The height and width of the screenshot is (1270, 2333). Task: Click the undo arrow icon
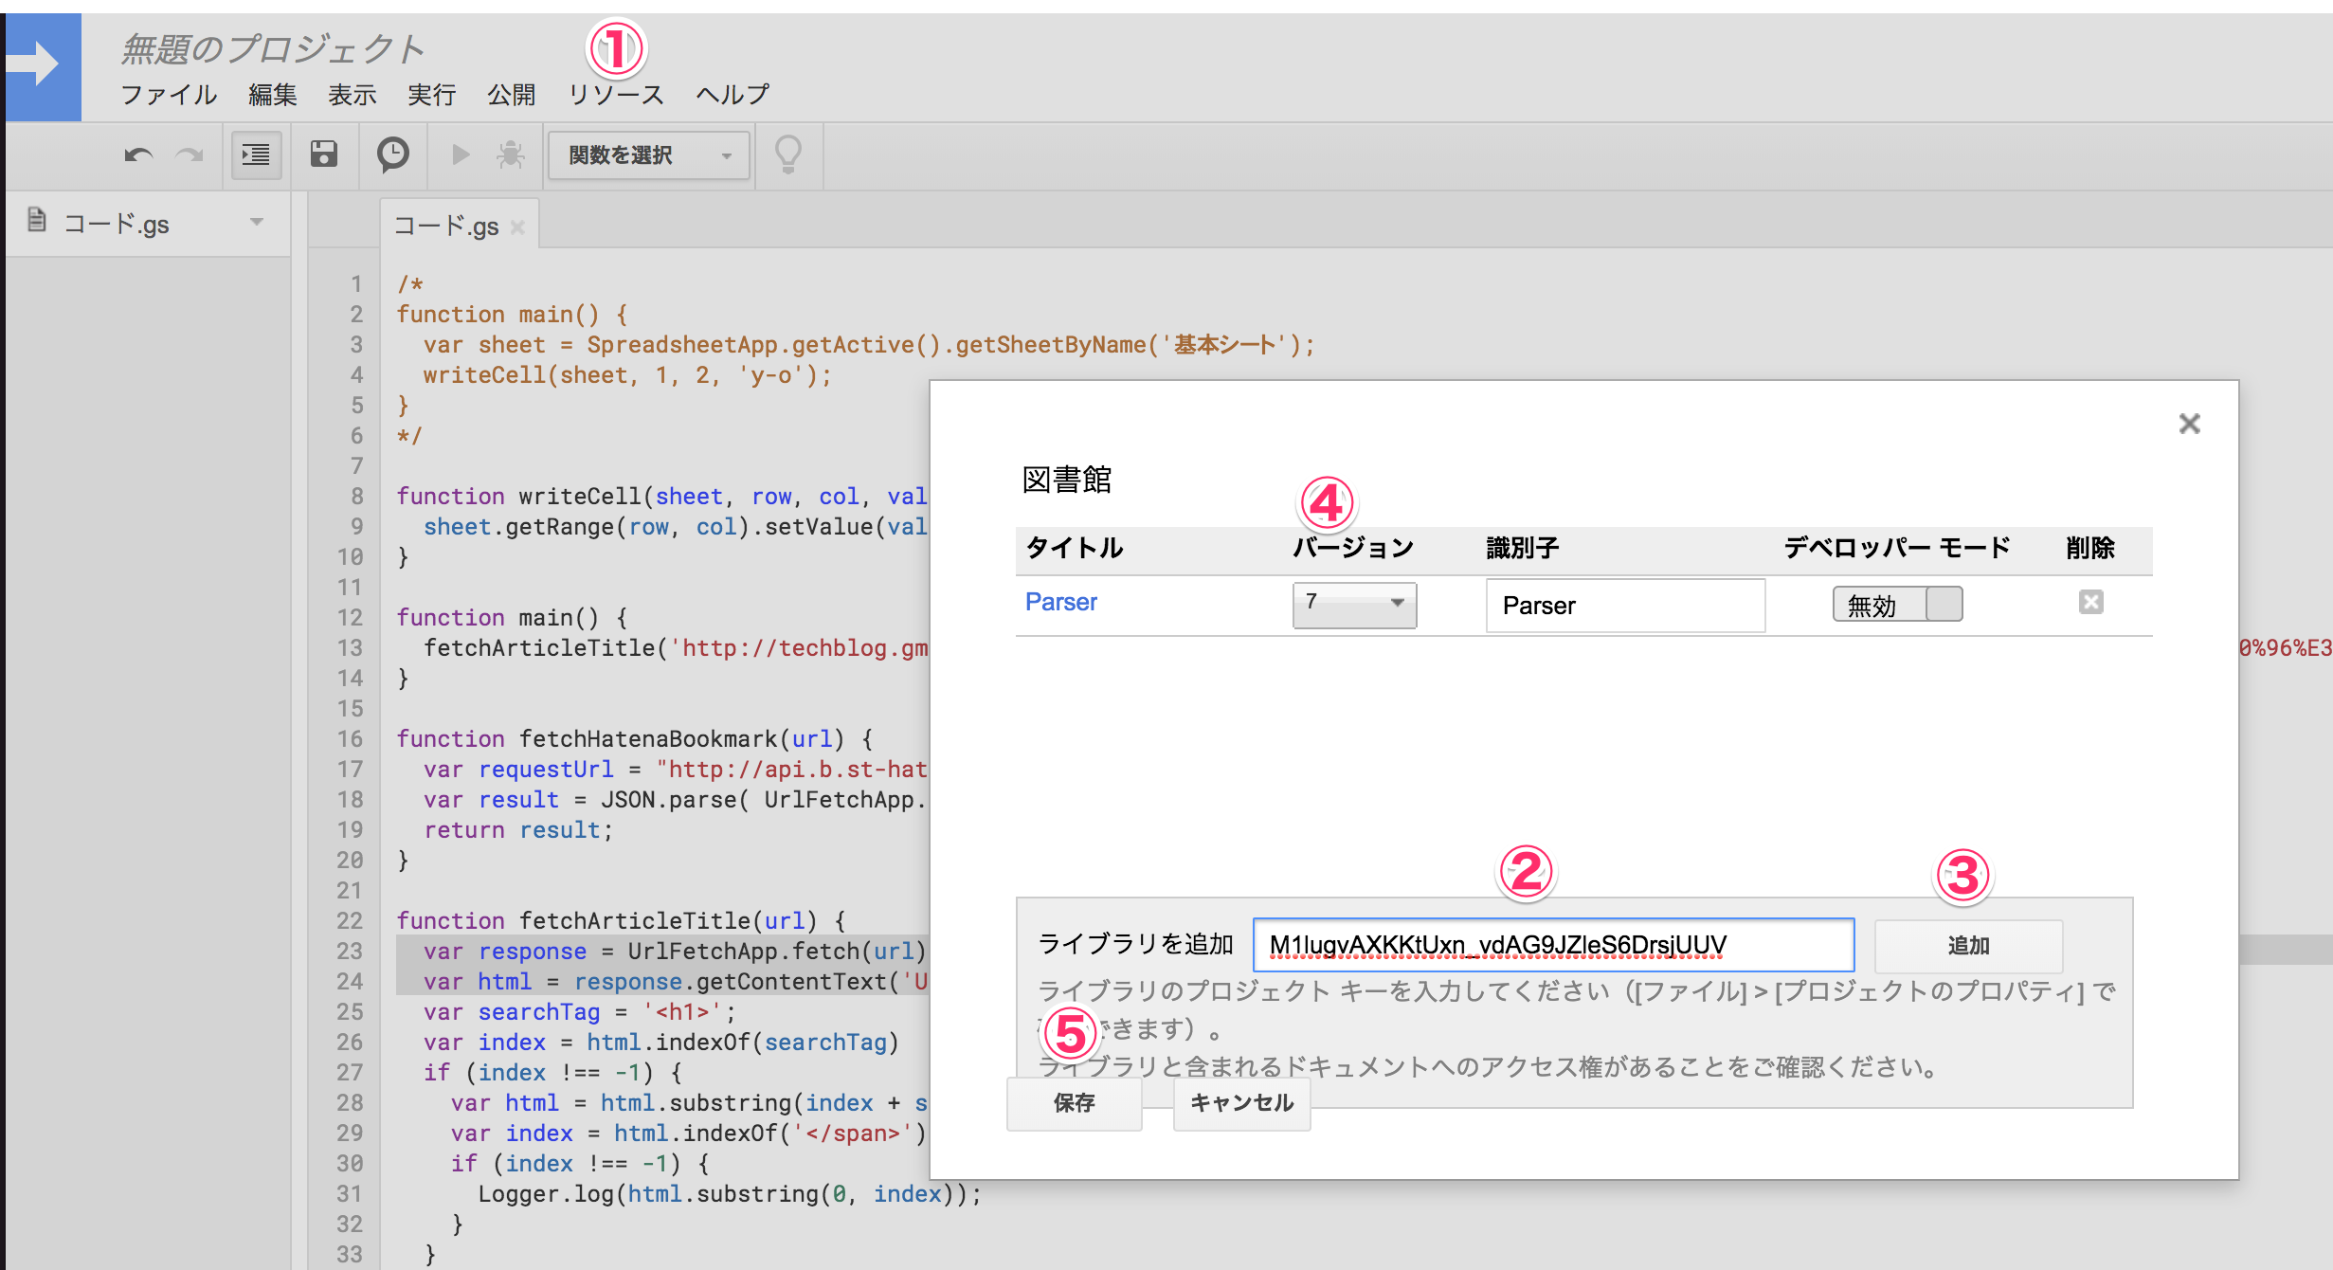click(138, 154)
